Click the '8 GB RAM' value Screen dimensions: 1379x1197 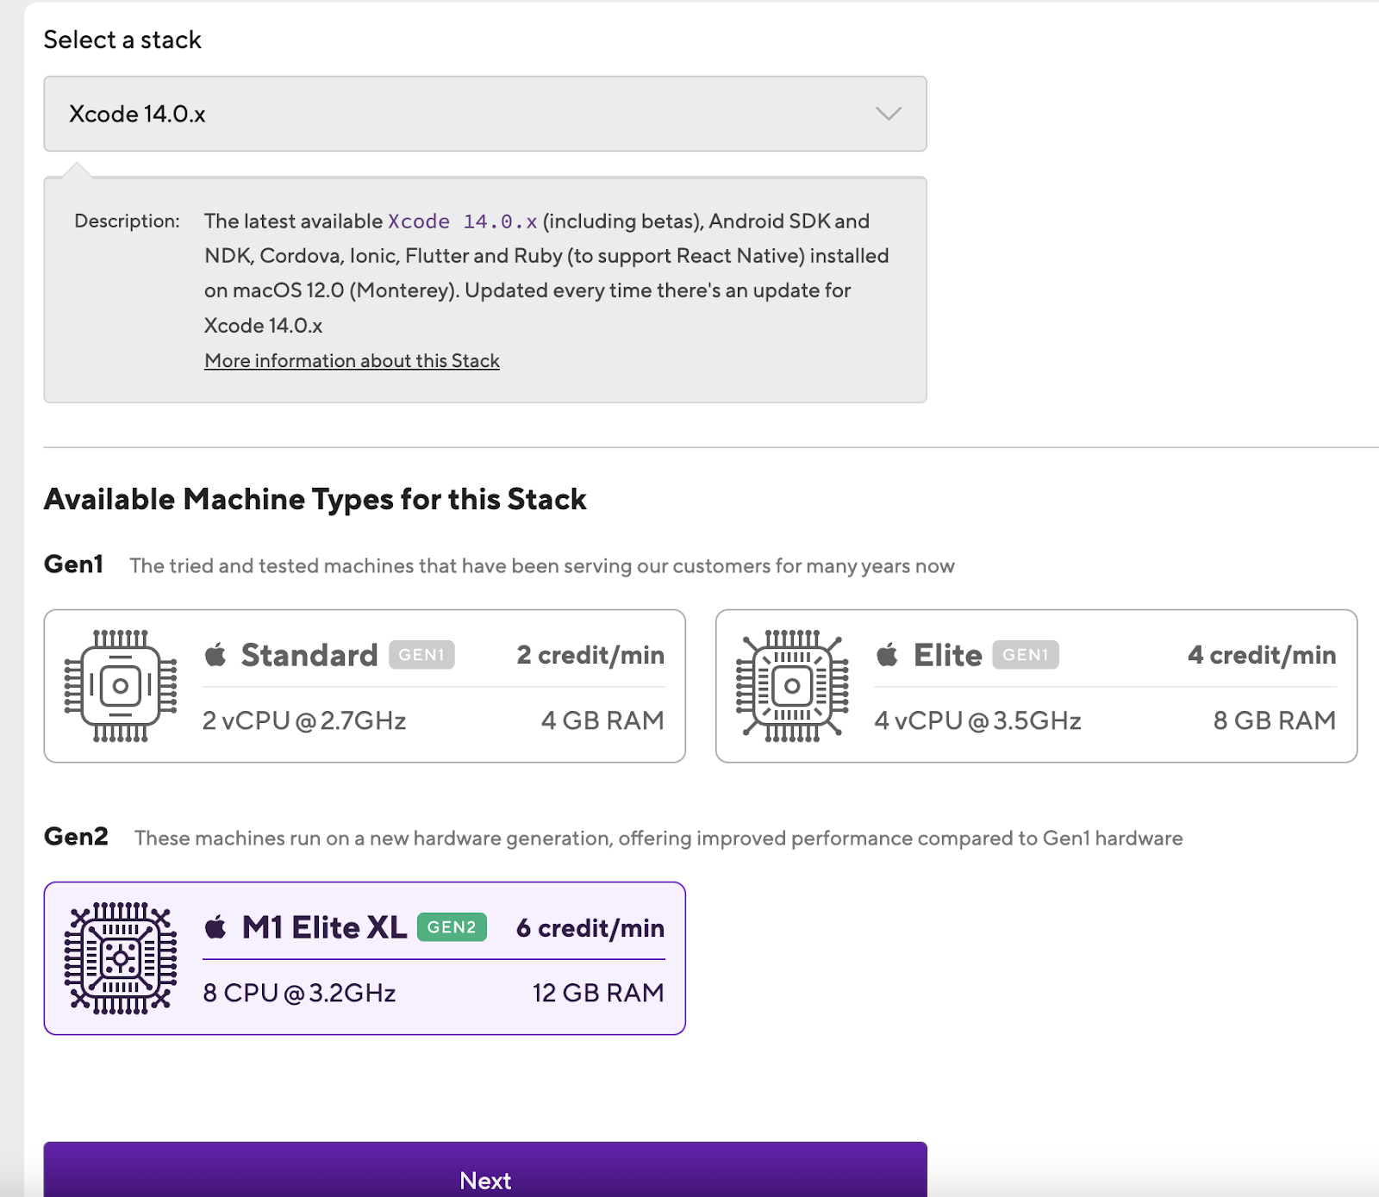[1274, 720]
